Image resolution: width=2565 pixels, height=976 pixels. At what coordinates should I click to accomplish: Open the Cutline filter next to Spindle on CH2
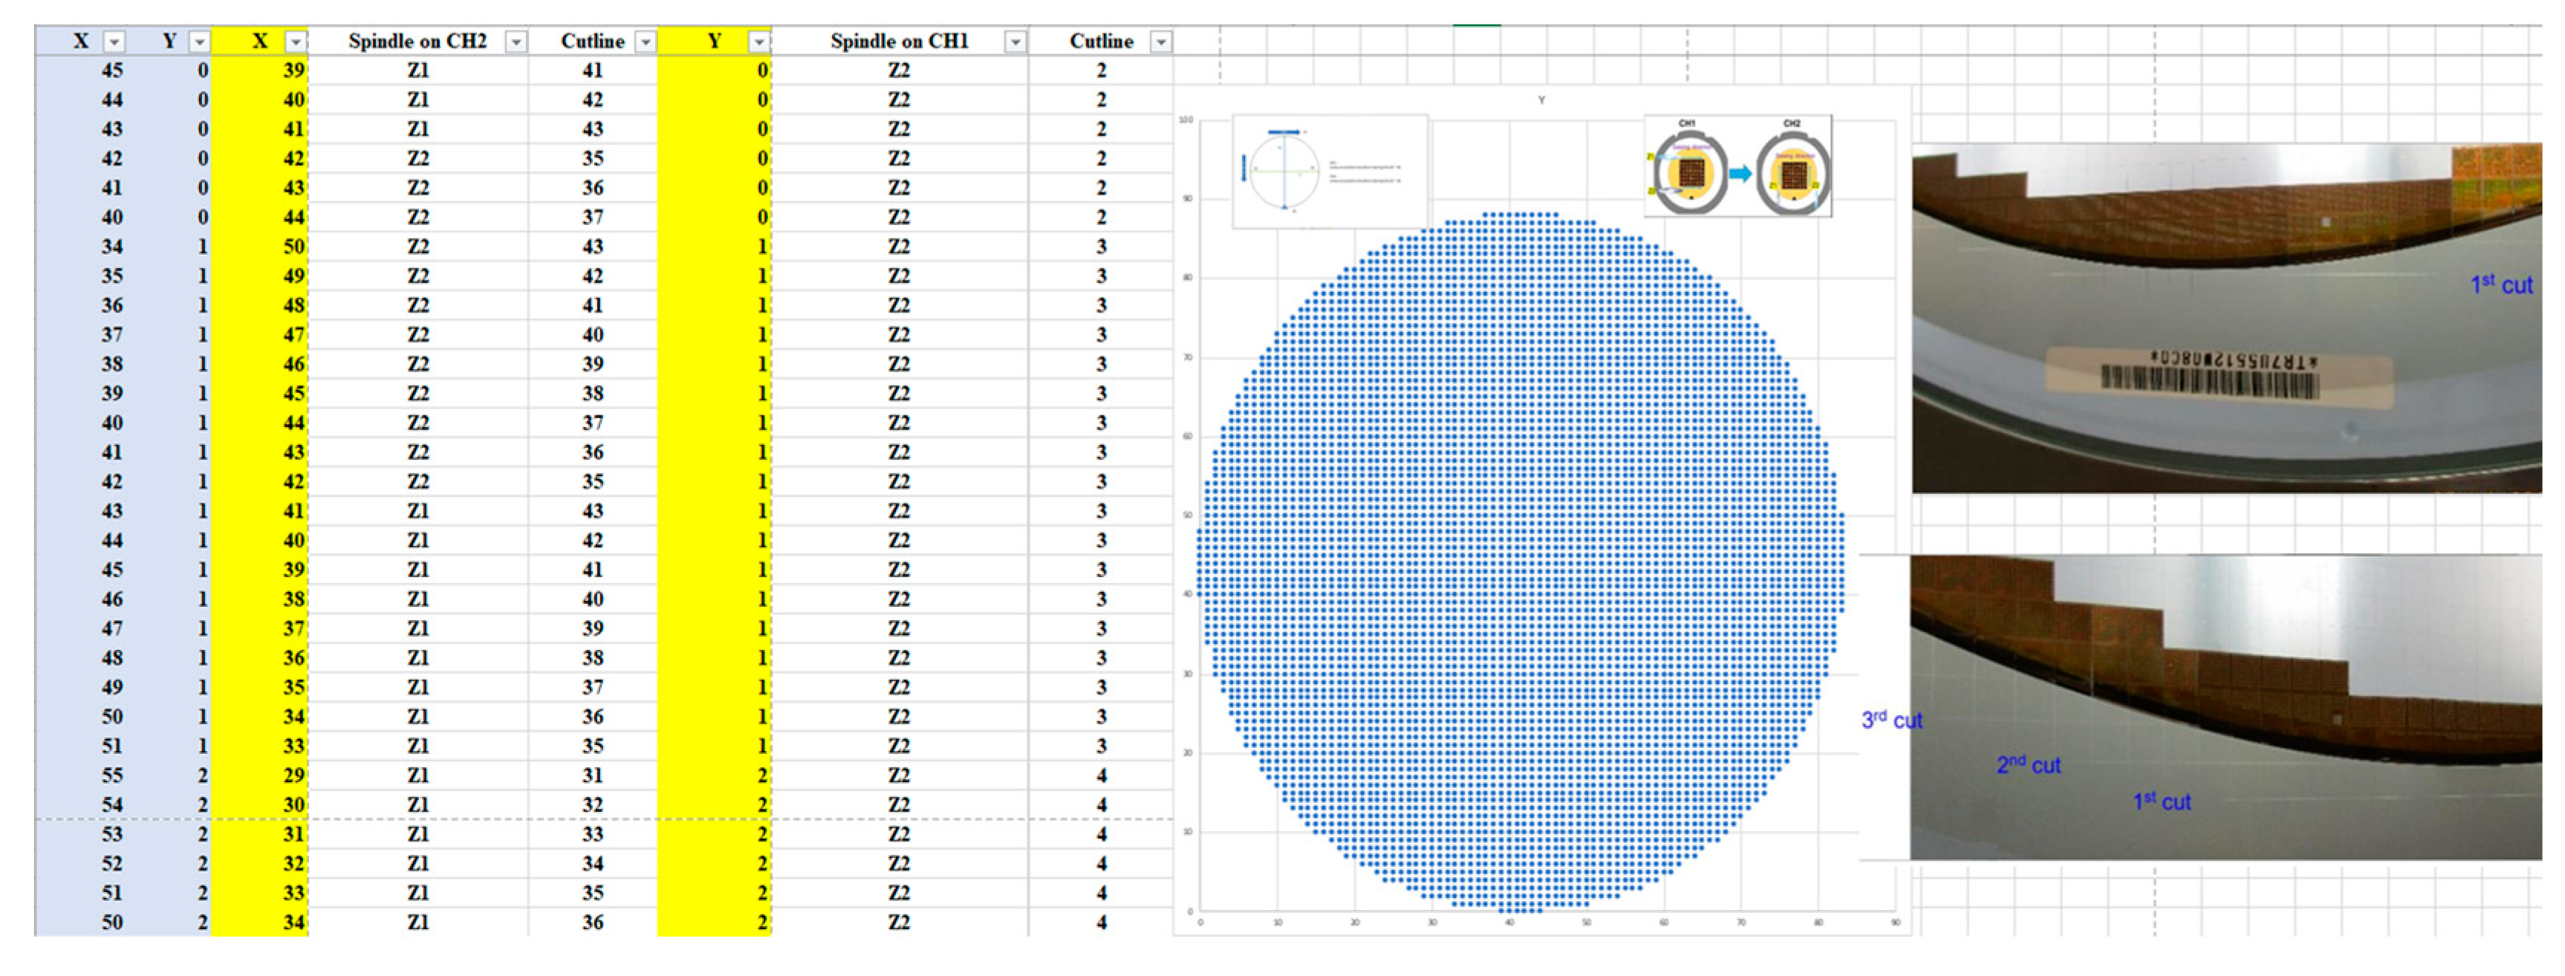tap(646, 42)
